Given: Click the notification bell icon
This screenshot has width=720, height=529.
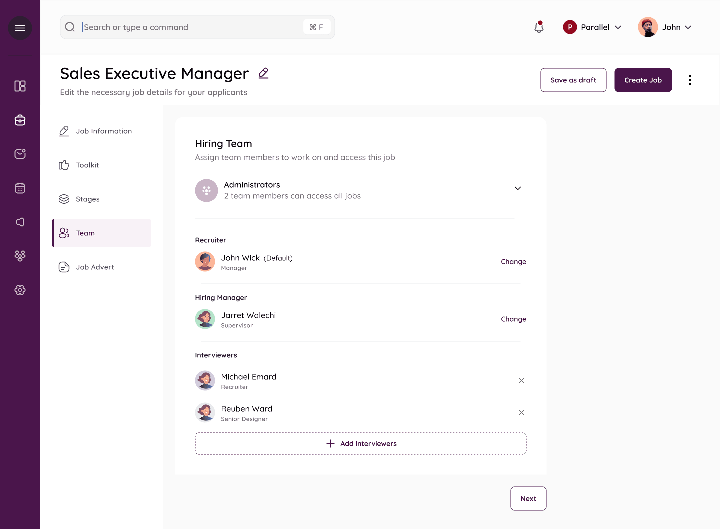Looking at the screenshot, I should pyautogui.click(x=539, y=27).
